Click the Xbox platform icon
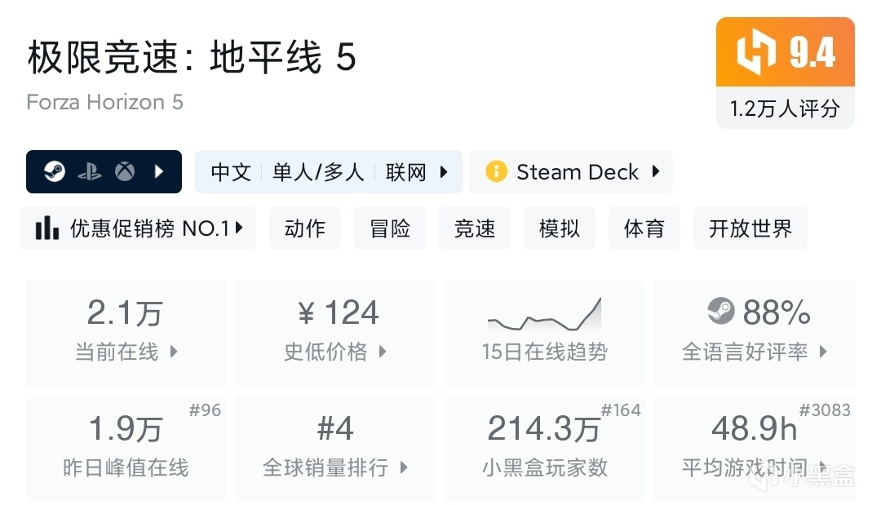 (x=125, y=171)
